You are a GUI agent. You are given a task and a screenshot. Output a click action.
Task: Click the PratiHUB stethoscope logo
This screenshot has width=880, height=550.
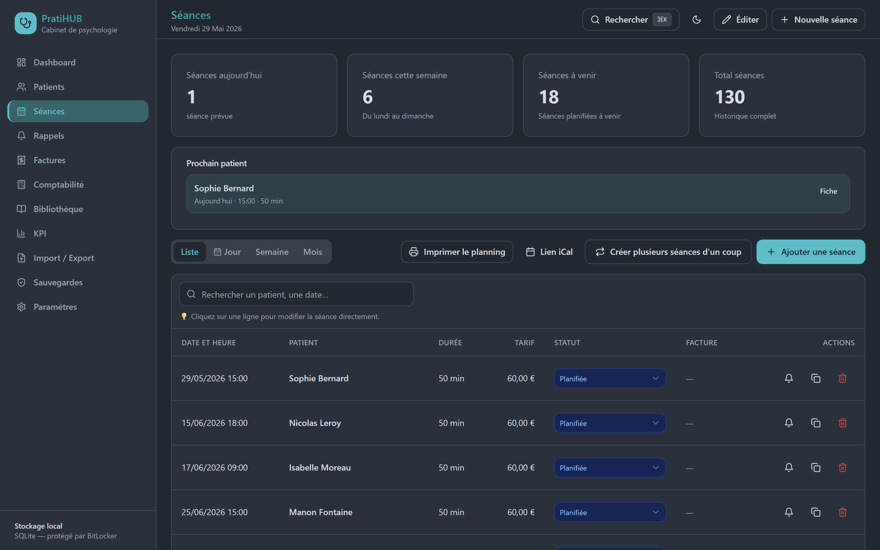click(x=25, y=23)
